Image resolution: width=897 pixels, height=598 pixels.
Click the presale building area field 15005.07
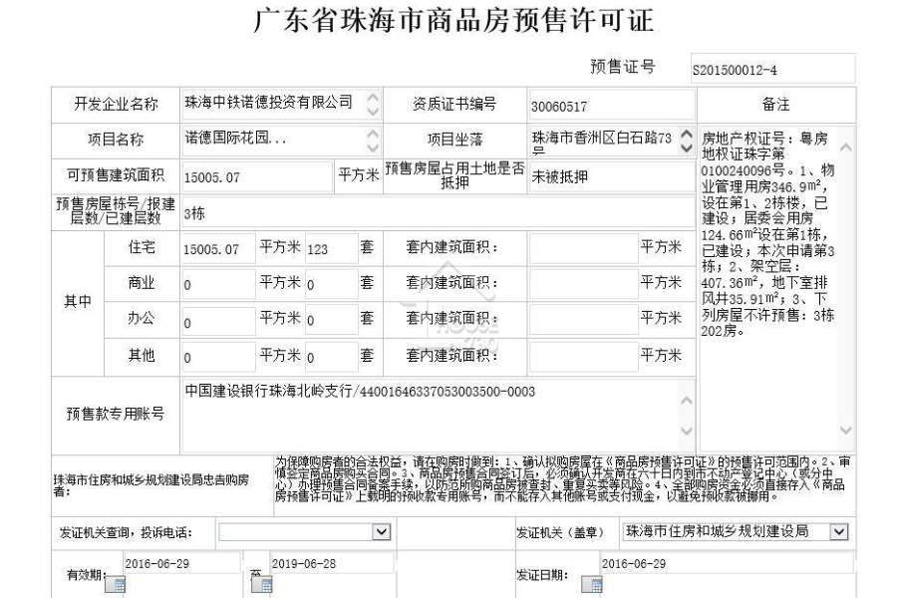coord(256,176)
